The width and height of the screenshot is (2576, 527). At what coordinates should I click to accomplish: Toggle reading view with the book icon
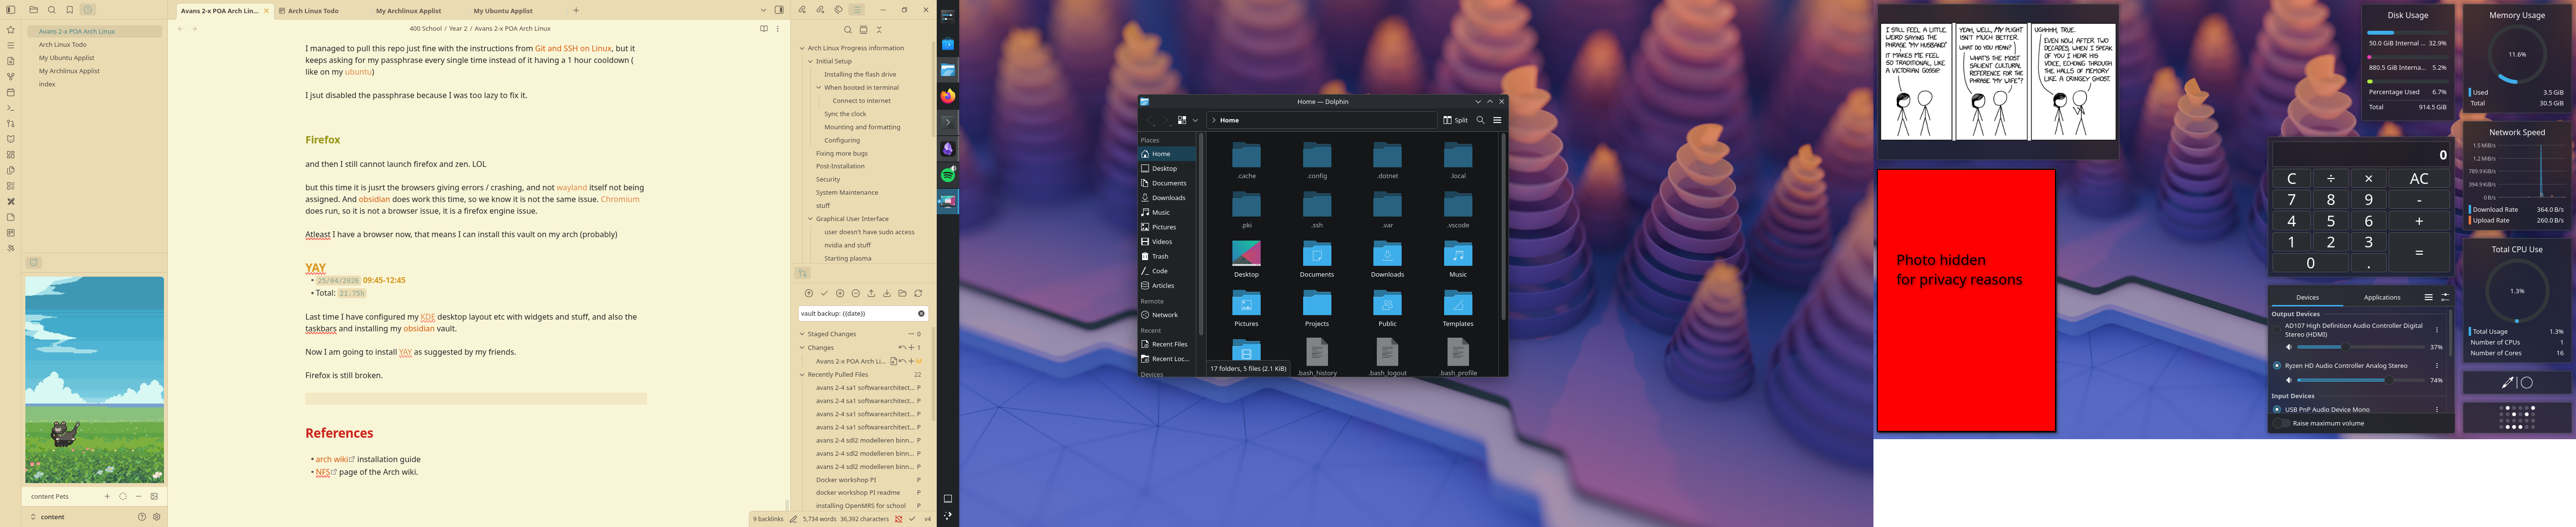764,29
